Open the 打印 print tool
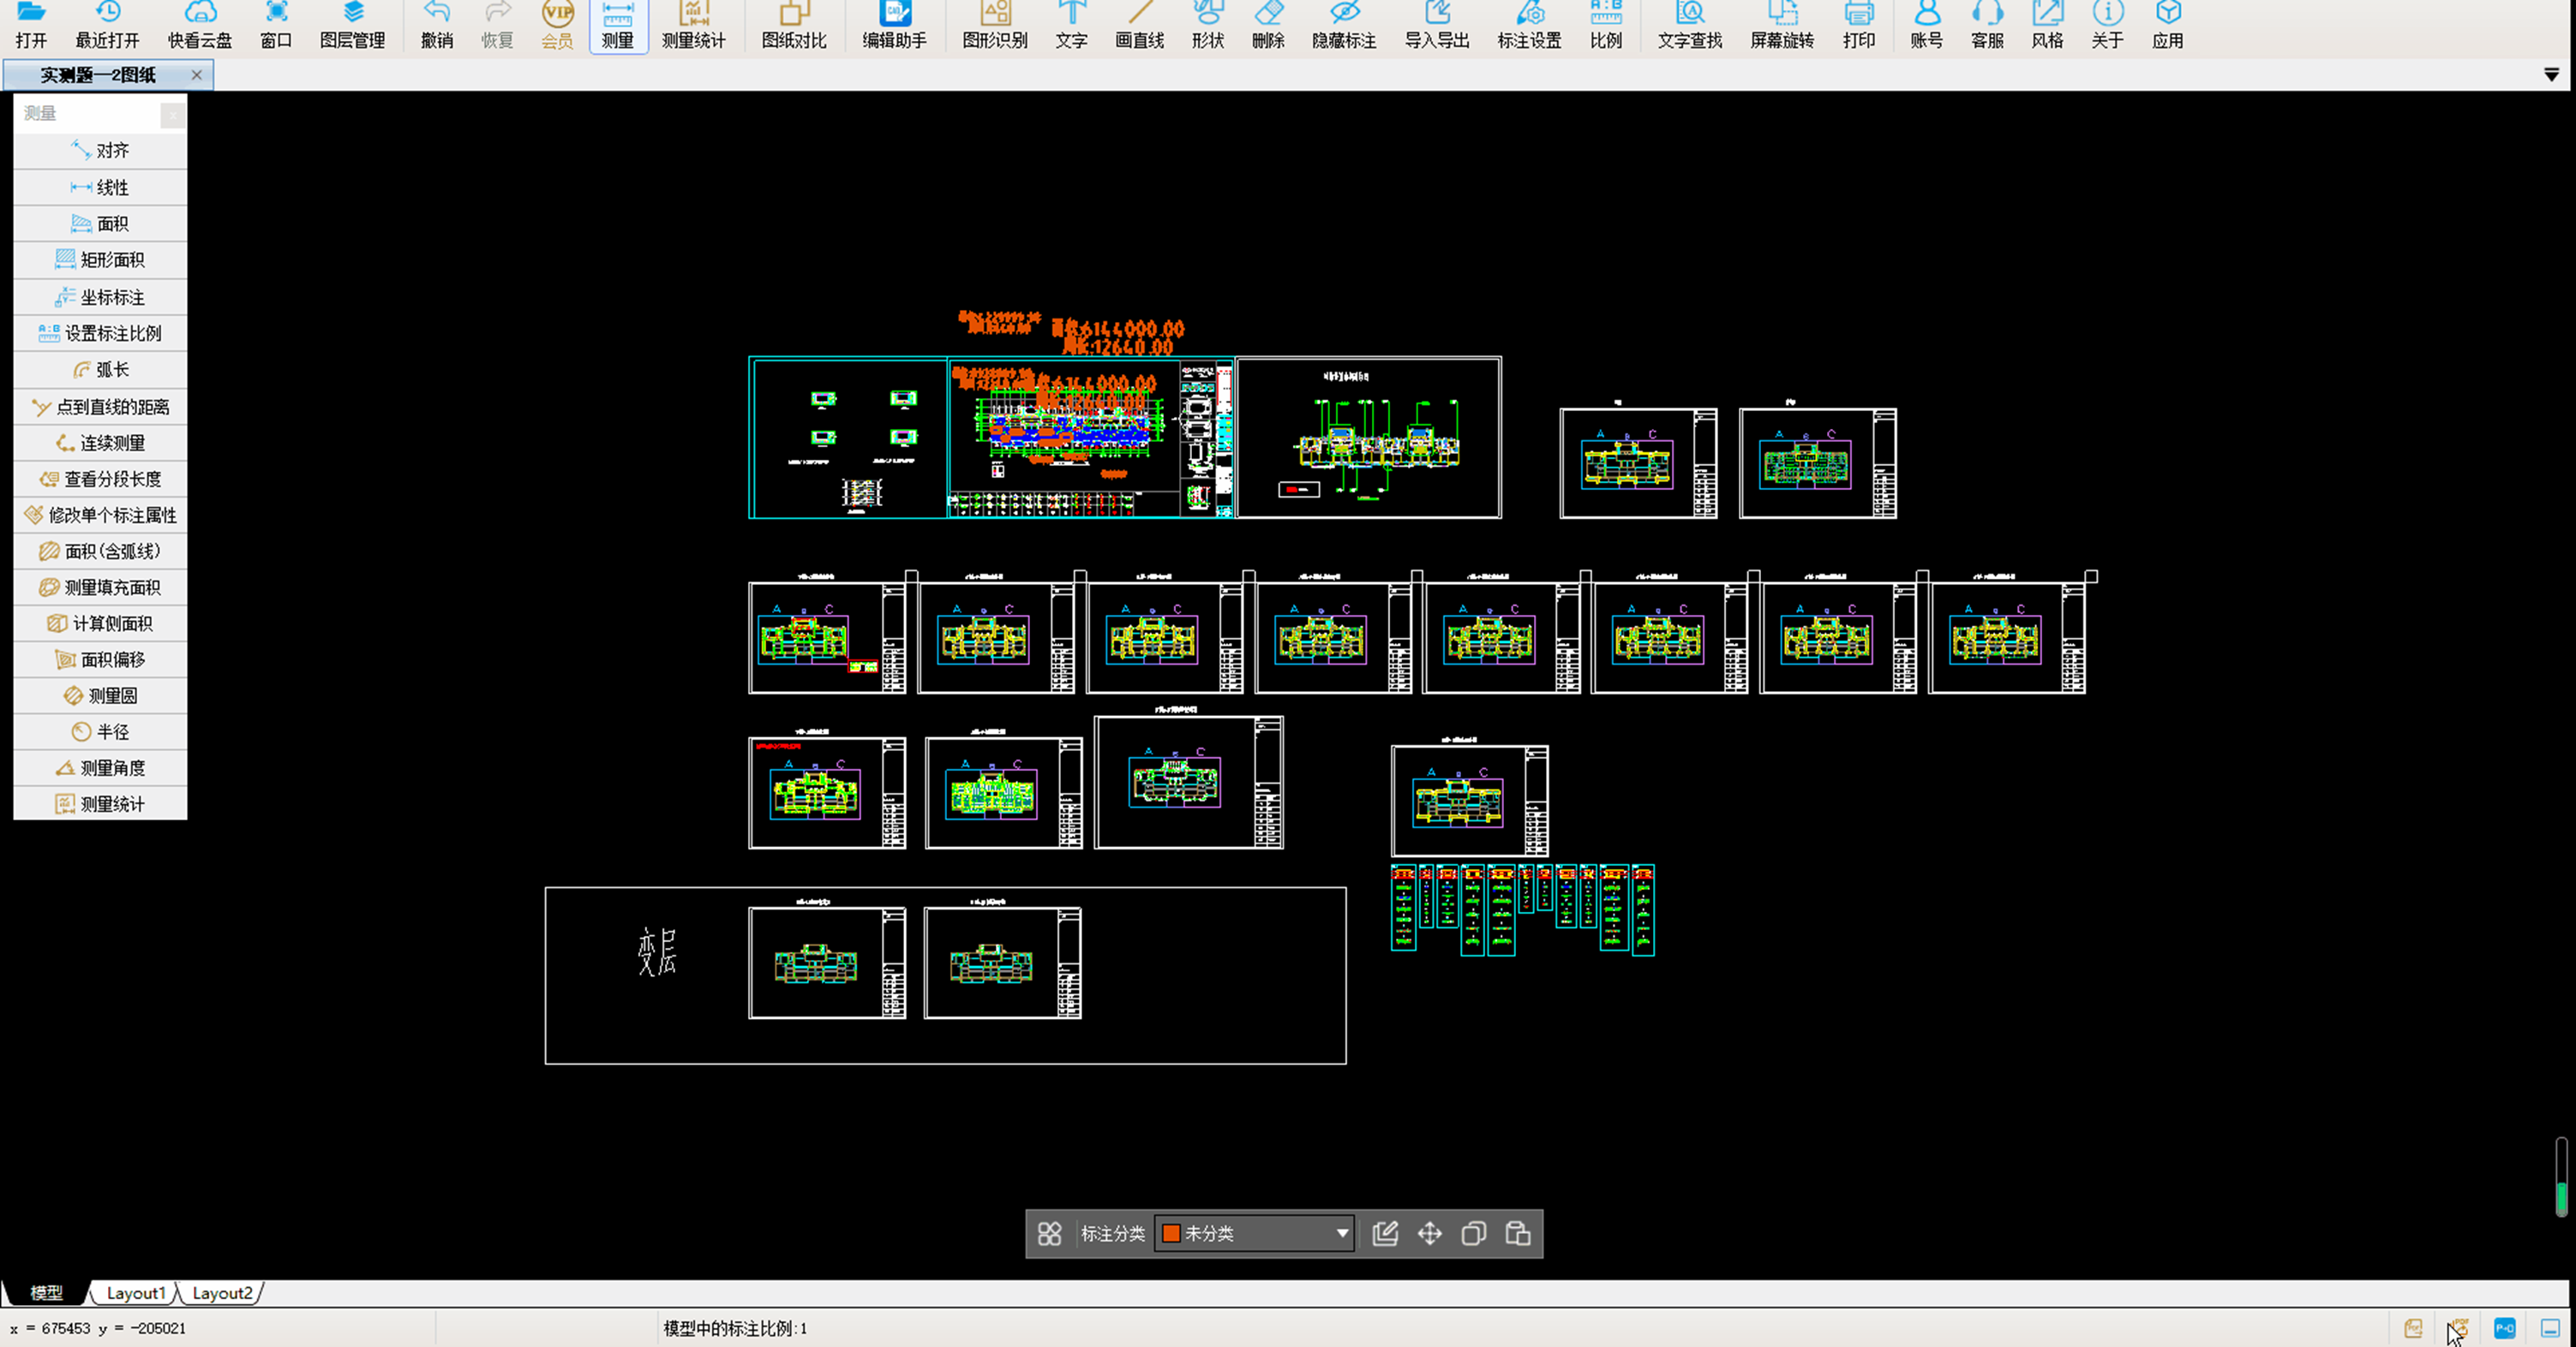This screenshot has width=2576, height=1347. pos(1858,25)
